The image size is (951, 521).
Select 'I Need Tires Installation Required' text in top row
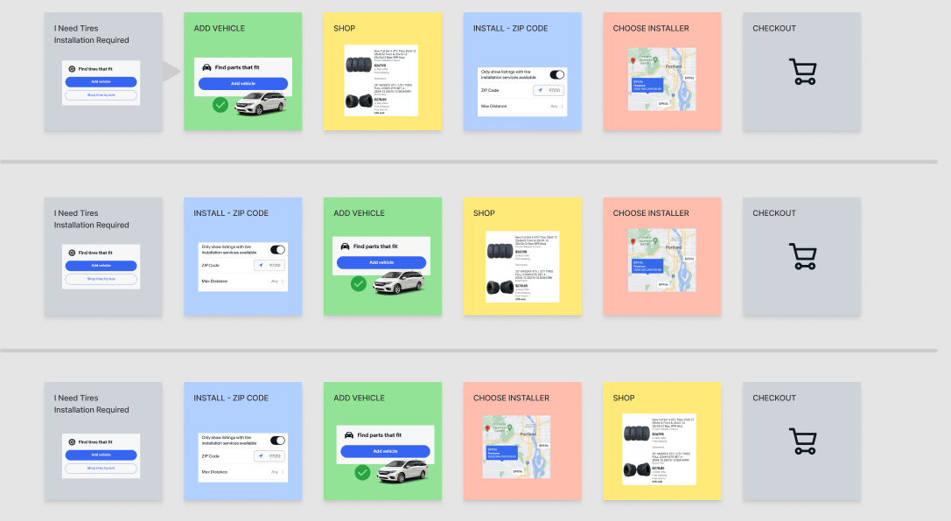click(x=92, y=34)
